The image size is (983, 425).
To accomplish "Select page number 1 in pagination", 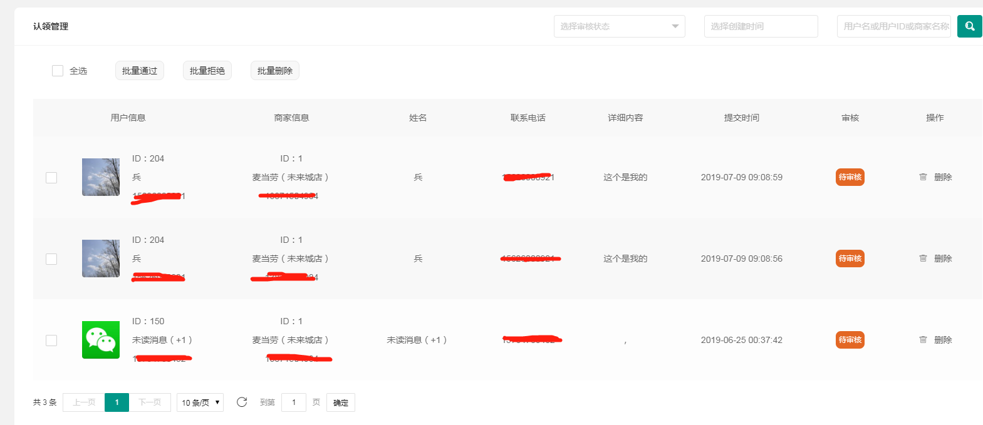I will 117,402.
